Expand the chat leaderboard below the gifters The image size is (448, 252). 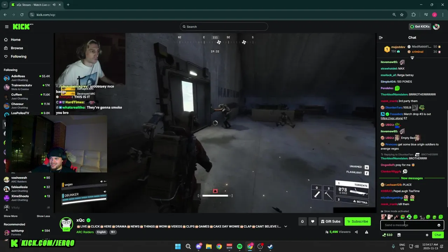[412, 58]
